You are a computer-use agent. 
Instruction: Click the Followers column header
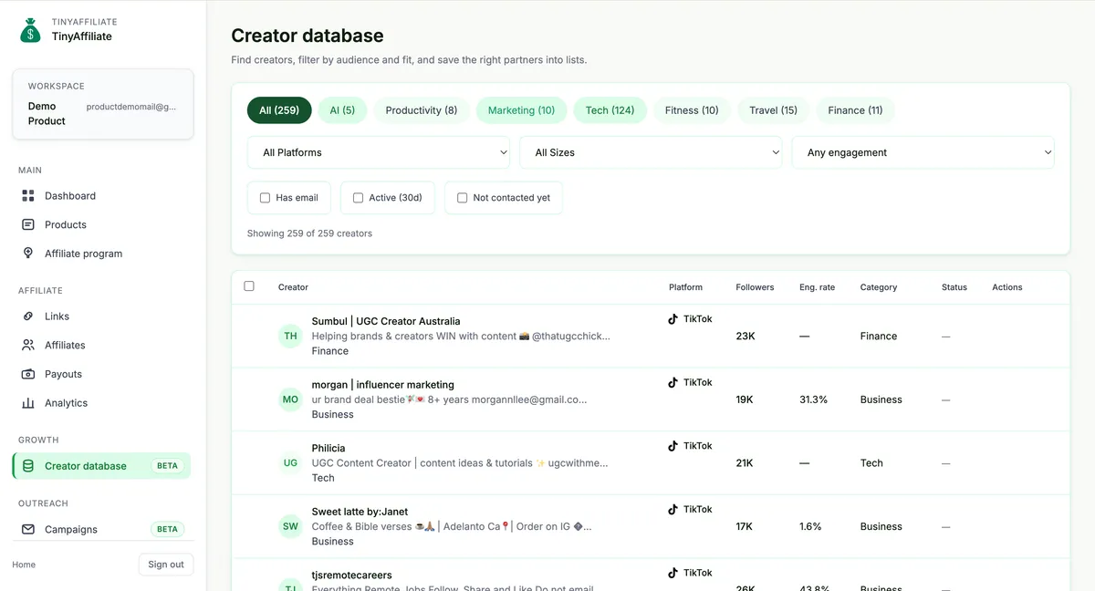755,287
